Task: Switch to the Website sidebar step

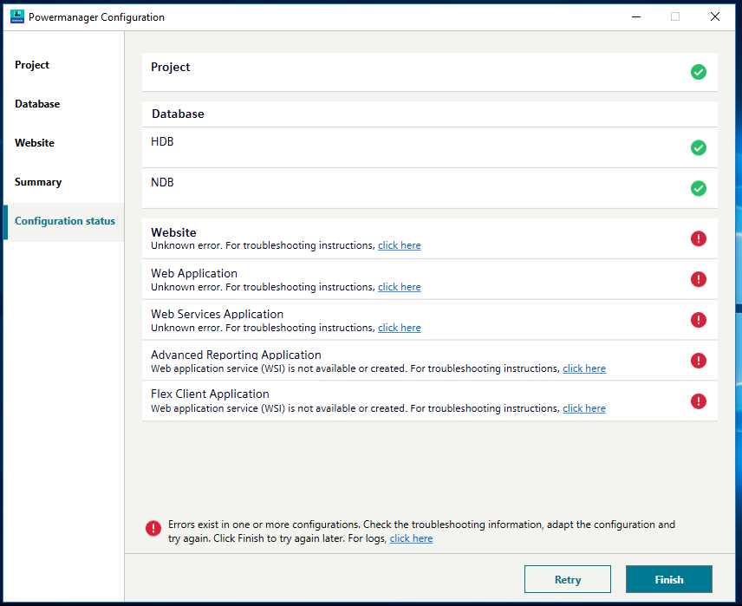Action: [x=35, y=143]
